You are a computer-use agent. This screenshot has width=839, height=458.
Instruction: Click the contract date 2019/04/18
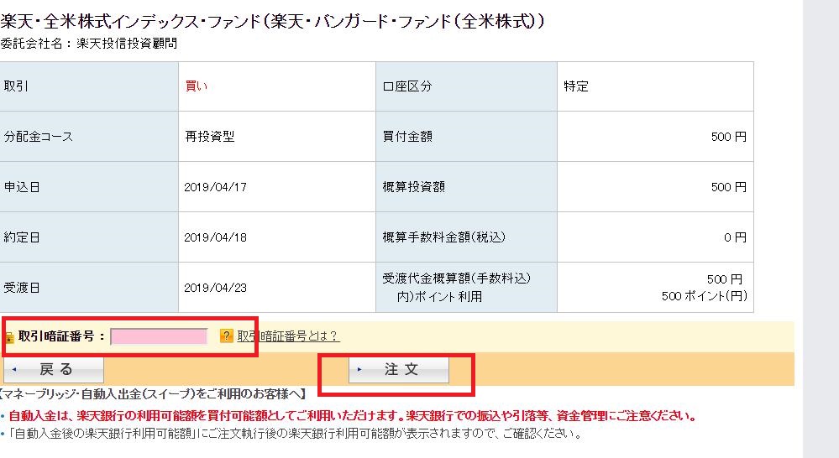click(x=216, y=237)
